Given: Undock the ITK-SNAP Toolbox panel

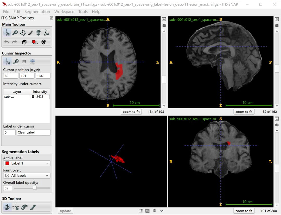Looking at the screenshot, I should [52, 18].
